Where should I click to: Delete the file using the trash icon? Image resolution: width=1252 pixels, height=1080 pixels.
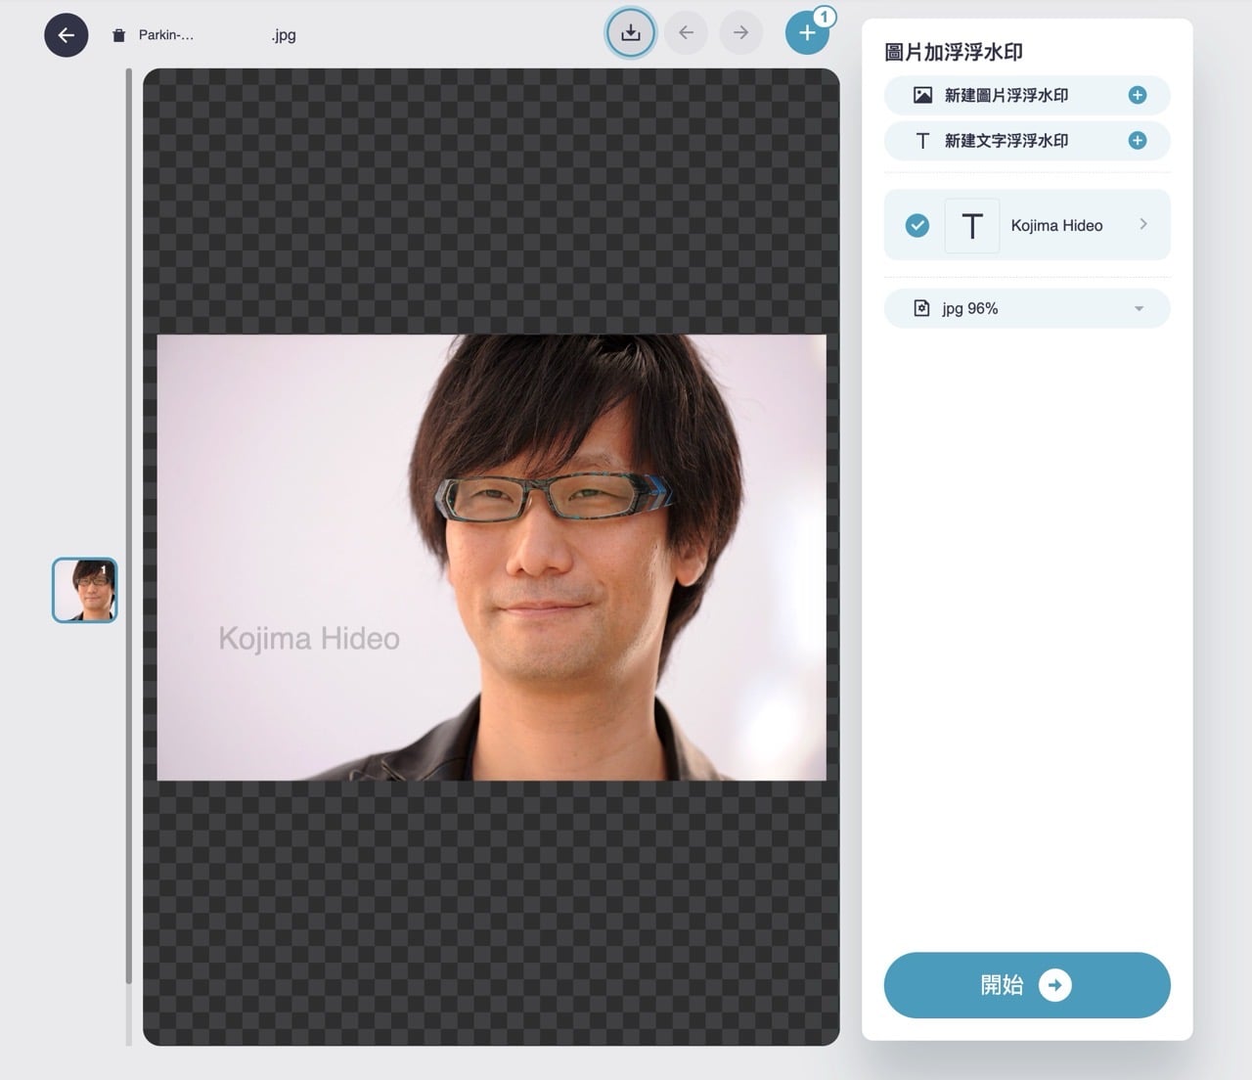118,35
